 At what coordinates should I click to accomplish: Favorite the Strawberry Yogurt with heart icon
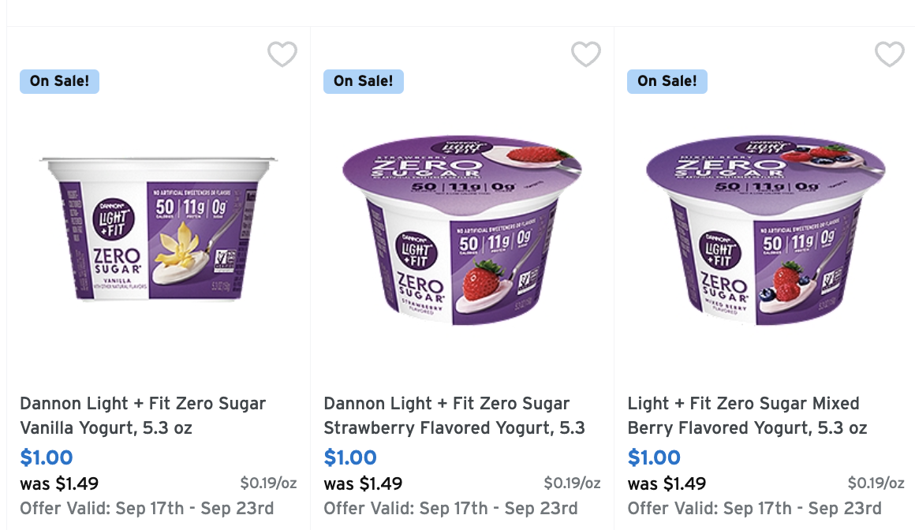(586, 54)
